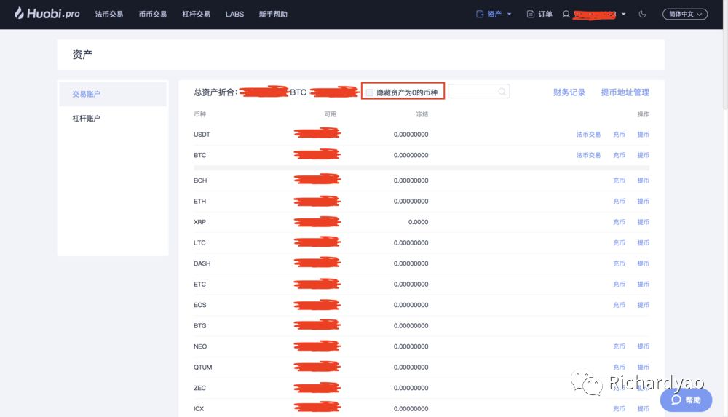Image resolution: width=728 pixels, height=417 pixels.
Task: Click 提币 for the USDT row
Action: coord(643,135)
